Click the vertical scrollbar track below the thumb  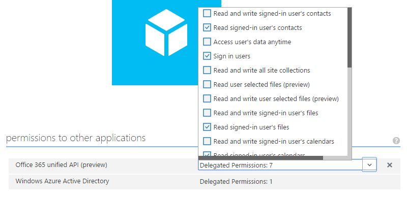pyautogui.click(x=350, y=111)
